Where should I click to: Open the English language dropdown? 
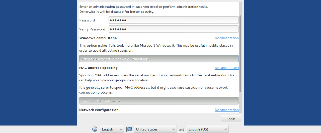coord(112,129)
